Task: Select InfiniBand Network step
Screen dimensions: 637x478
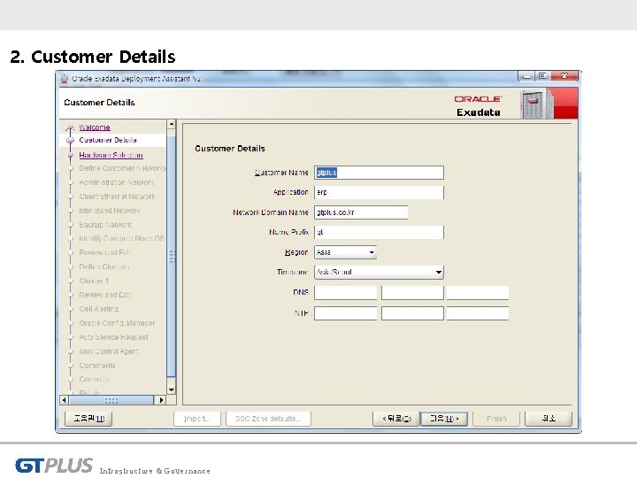Action: [110, 211]
